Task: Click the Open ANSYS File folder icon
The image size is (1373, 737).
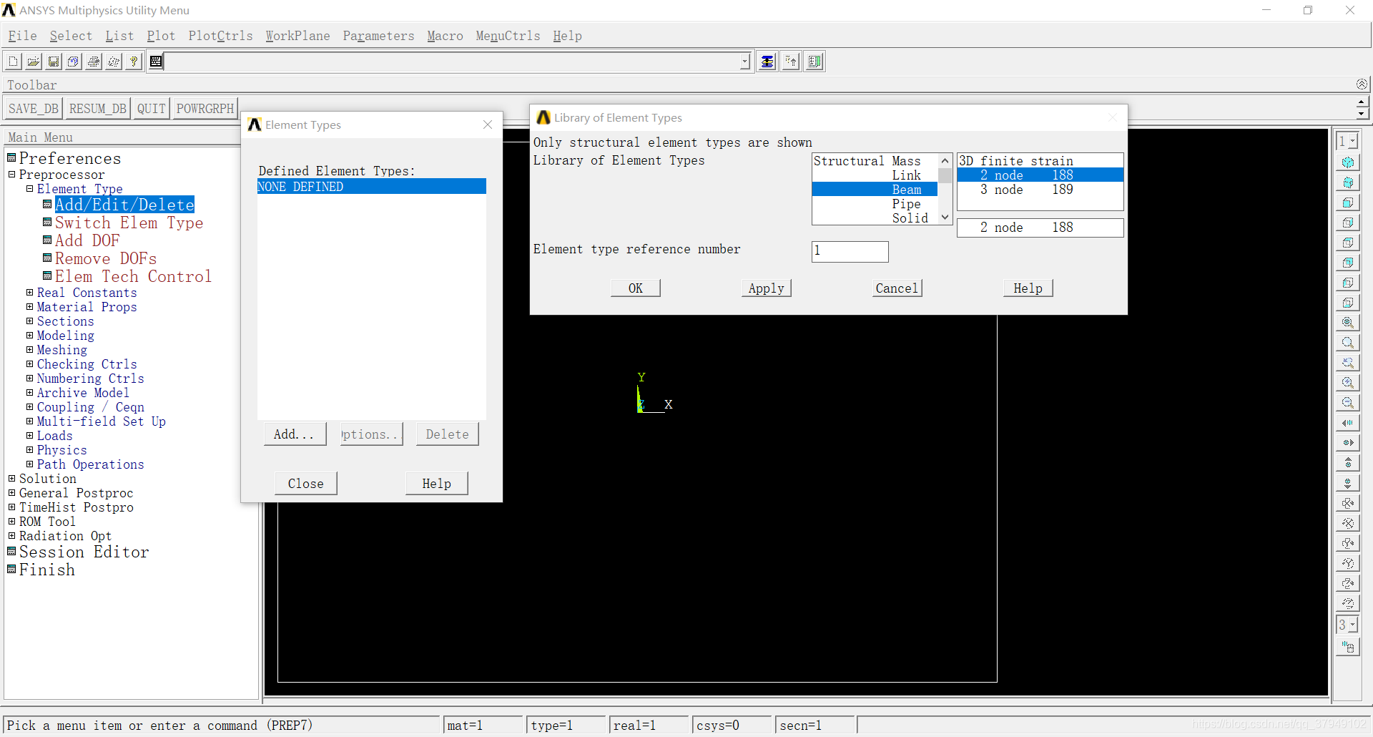Action: coord(34,62)
